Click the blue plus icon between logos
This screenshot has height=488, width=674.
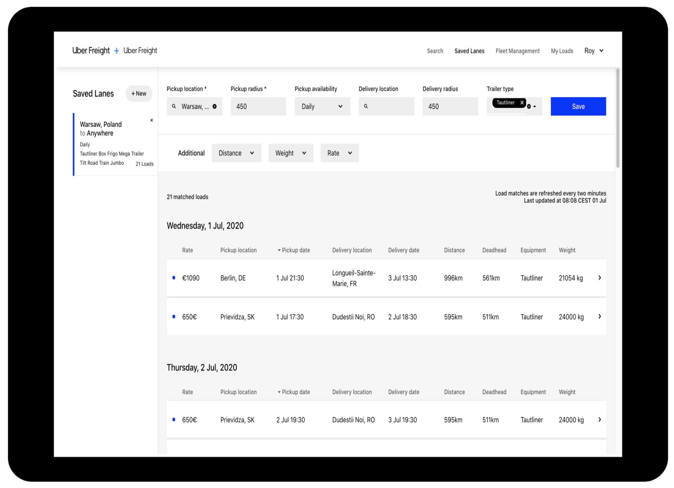pos(116,51)
